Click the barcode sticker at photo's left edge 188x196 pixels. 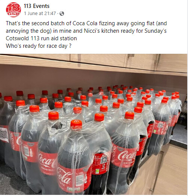click(x=4, y=135)
